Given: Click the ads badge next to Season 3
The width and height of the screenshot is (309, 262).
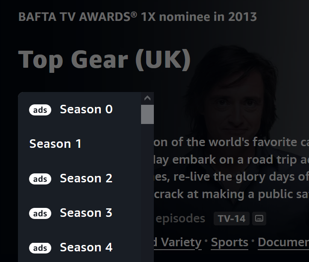Looking at the screenshot, I should [40, 213].
